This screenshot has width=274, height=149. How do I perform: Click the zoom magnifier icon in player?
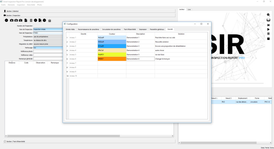(x=268, y=15)
